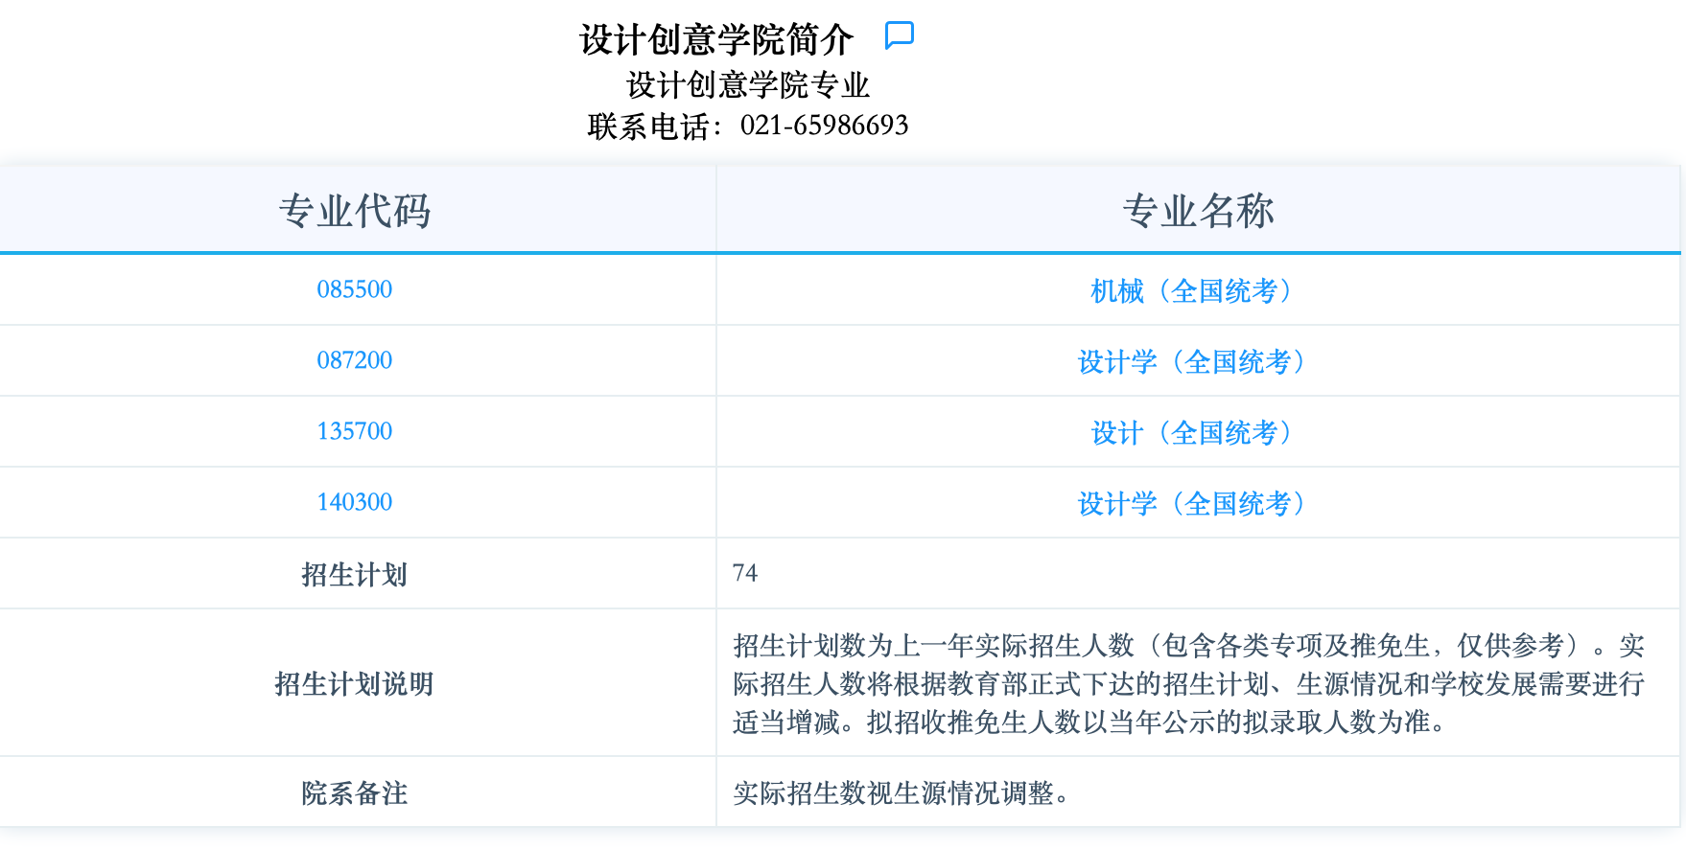This screenshot has width=1686, height=849.
Task: Click the enrollment plan value 74
Action: tap(745, 573)
